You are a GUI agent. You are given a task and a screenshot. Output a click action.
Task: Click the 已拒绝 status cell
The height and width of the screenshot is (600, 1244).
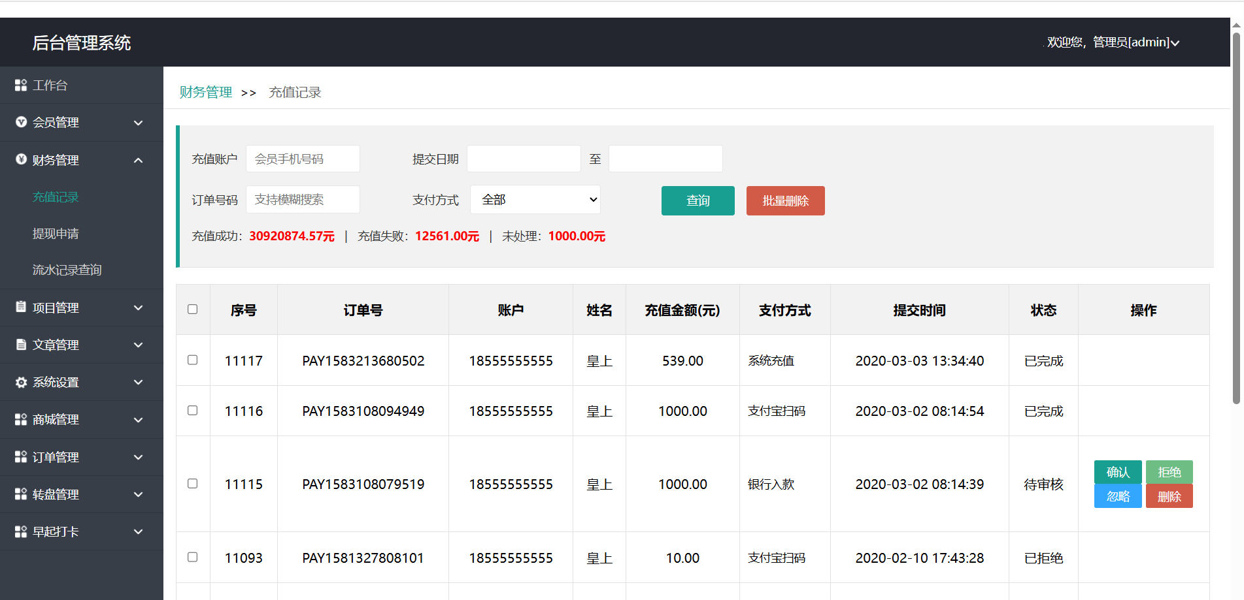pos(1044,558)
